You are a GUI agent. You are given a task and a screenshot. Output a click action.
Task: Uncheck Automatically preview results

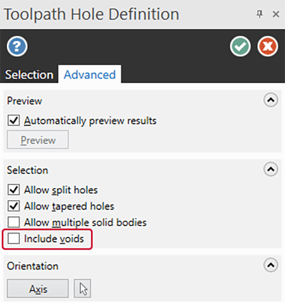[x=14, y=121]
